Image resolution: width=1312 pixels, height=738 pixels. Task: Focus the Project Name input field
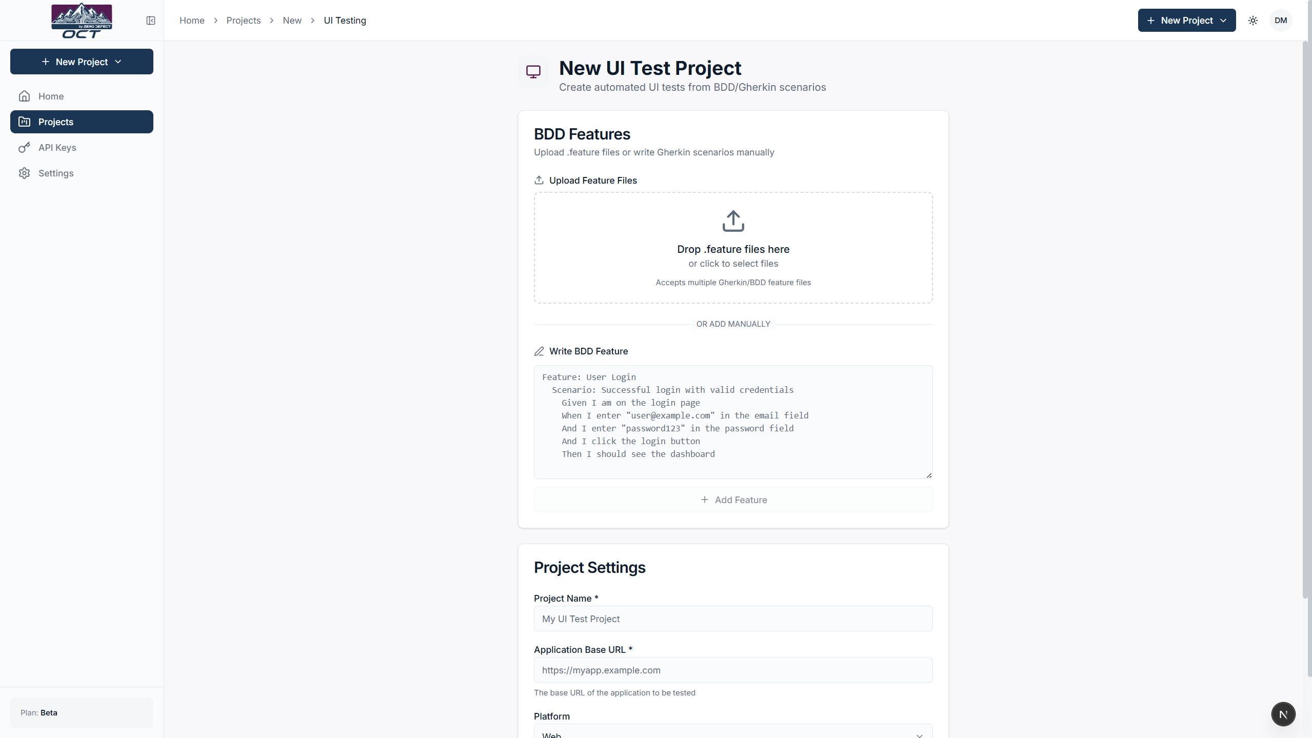click(733, 619)
